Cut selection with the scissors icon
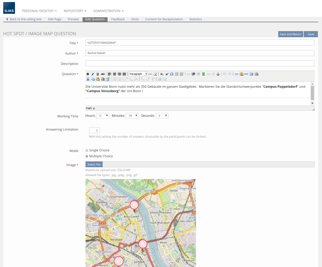Screen dimensions: 322x267 (x=88, y=79)
